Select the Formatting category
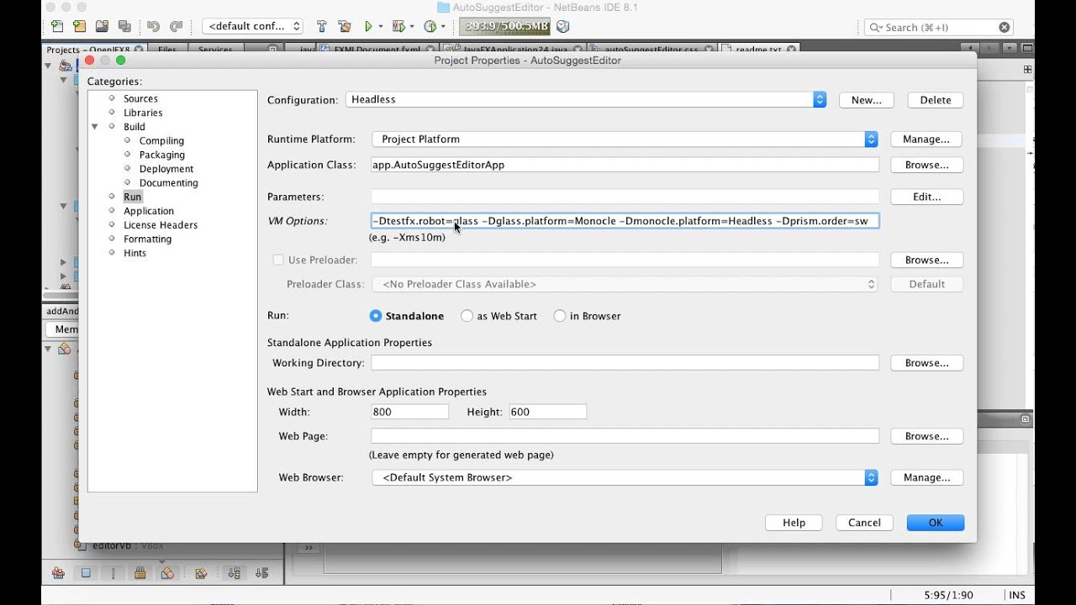The image size is (1076, 605). point(147,239)
